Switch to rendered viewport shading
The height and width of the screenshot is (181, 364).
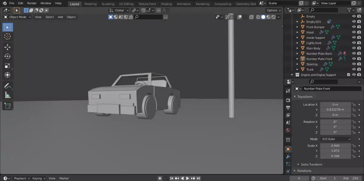[273, 17]
